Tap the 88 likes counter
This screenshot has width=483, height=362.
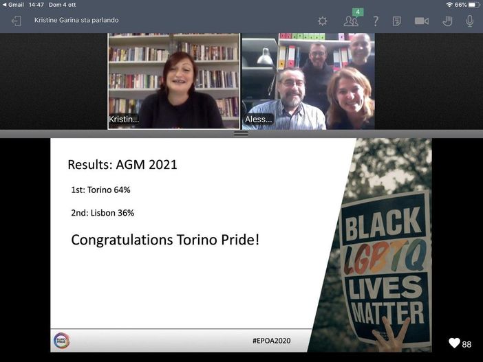[467, 344]
